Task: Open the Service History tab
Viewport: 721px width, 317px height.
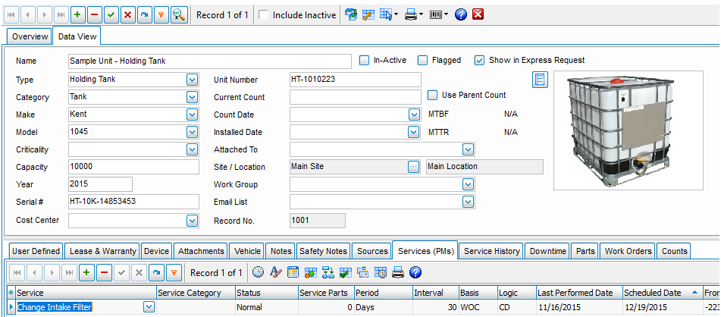Action: pos(491,251)
